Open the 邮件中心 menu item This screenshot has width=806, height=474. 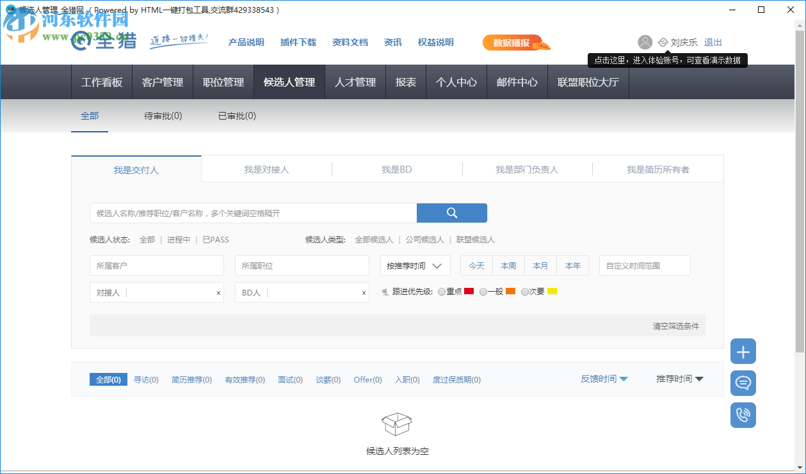pos(517,82)
